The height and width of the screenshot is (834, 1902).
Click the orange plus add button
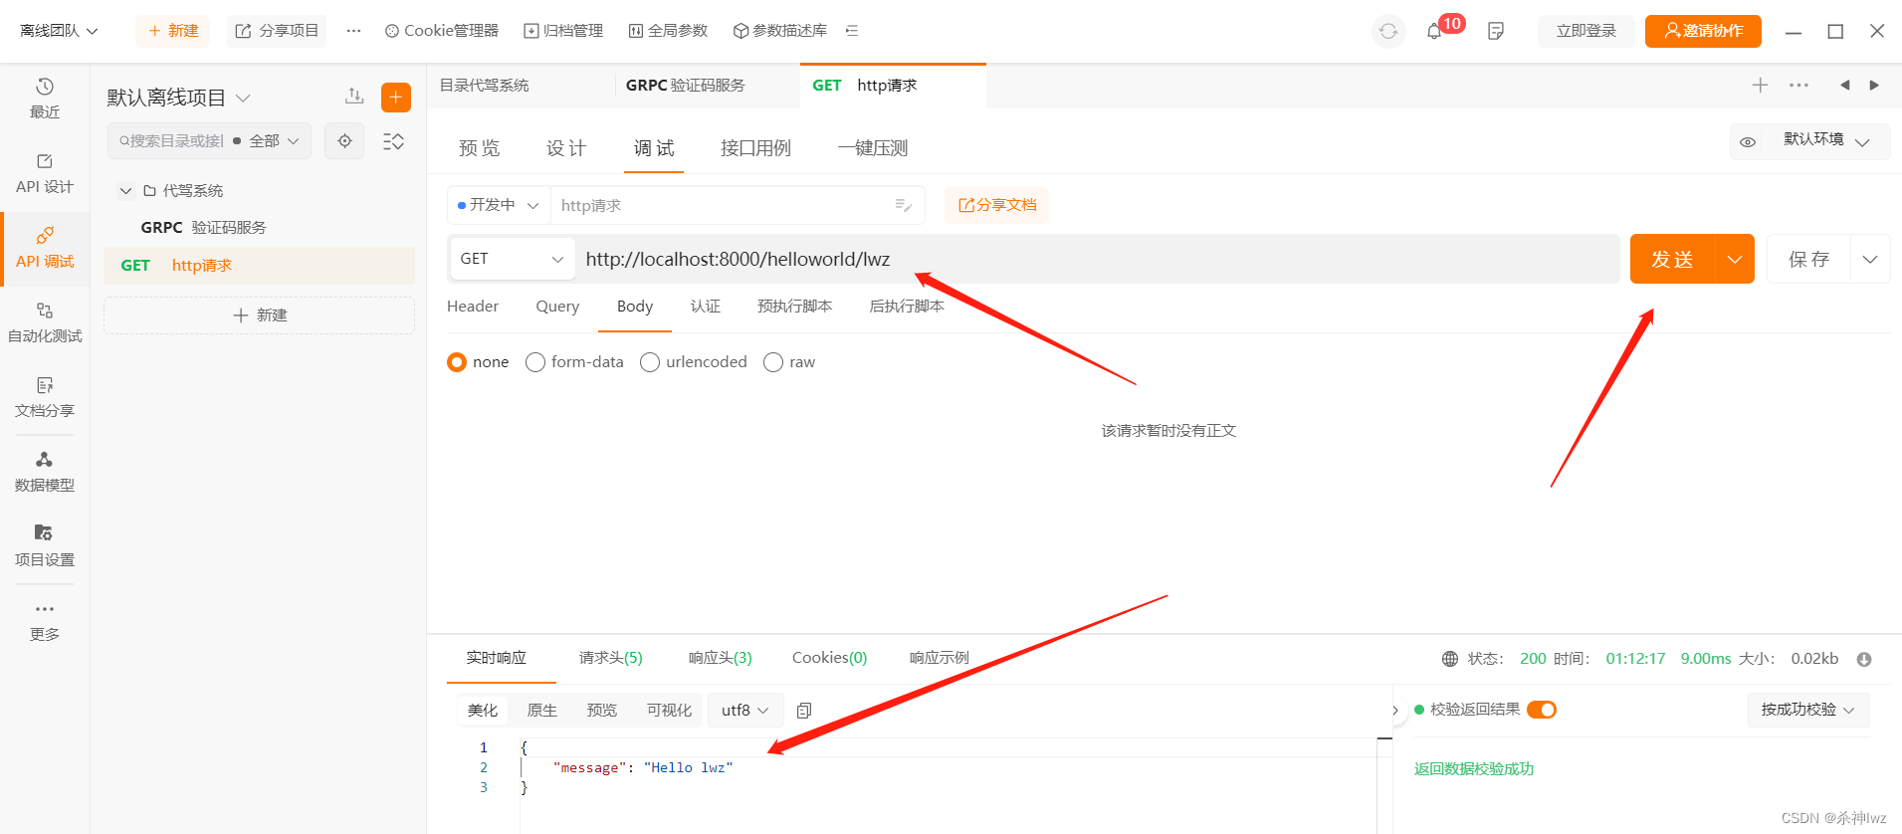396,97
